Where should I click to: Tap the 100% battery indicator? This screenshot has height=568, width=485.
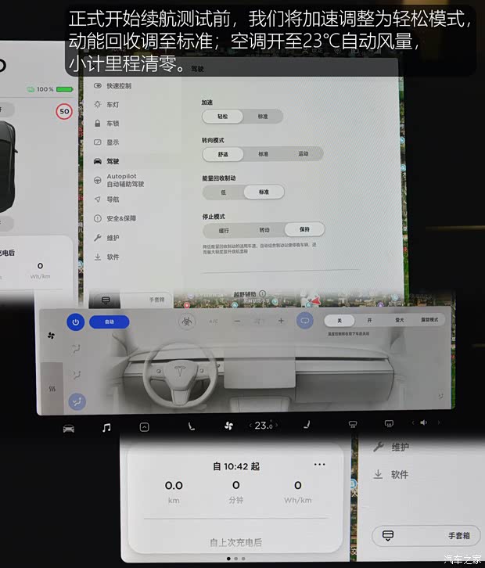[50, 89]
